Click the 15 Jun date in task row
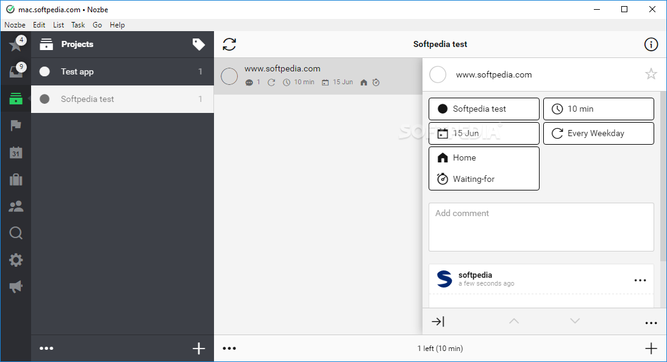Image resolution: width=667 pixels, height=362 pixels. coord(338,82)
